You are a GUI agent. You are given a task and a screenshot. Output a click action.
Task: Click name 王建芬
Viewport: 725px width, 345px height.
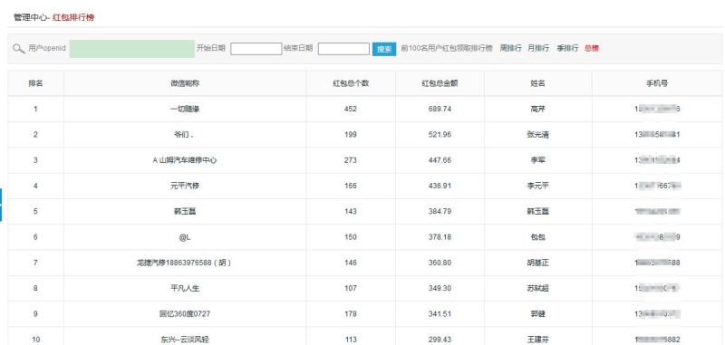pyautogui.click(x=537, y=340)
